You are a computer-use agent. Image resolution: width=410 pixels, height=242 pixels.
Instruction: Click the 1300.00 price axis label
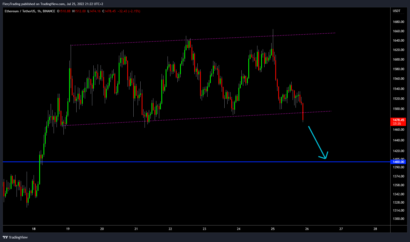[398, 219]
